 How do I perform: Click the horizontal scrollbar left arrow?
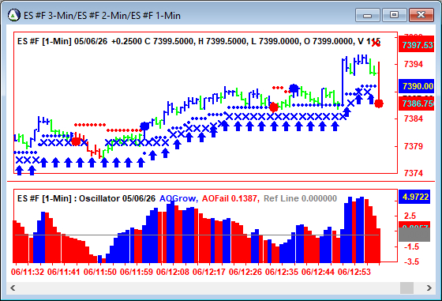13,288
